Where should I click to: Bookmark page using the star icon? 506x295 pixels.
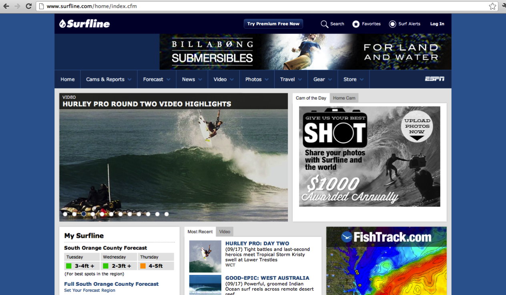click(492, 6)
